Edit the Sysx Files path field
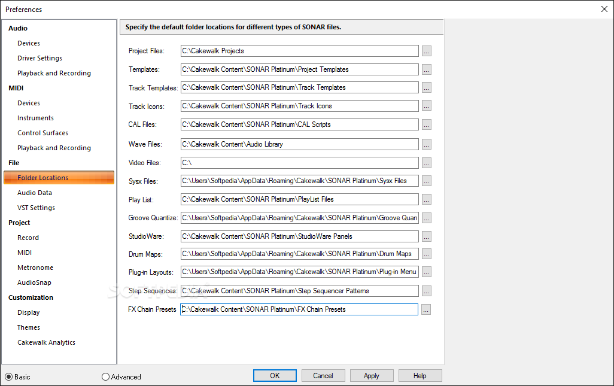Screen dimensions: 614x386 point(300,181)
